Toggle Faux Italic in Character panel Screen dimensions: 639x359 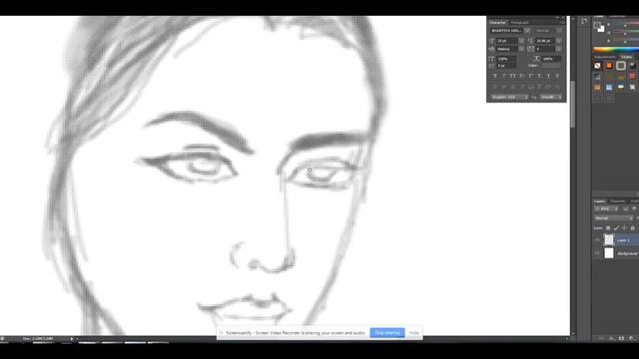coord(504,76)
